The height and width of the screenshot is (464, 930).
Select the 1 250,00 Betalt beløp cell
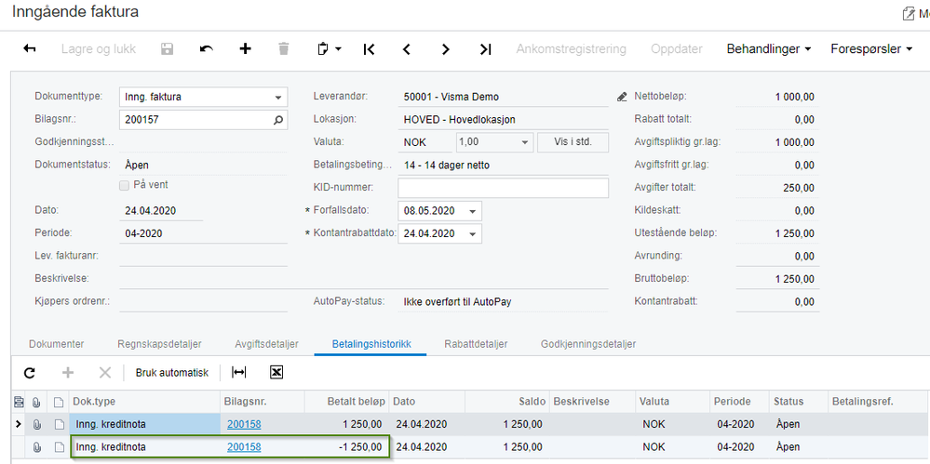pos(346,424)
